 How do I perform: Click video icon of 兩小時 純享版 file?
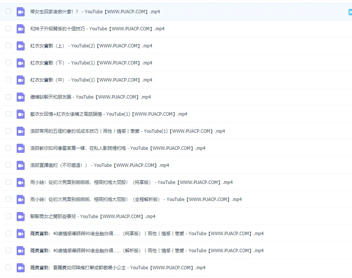point(21,182)
